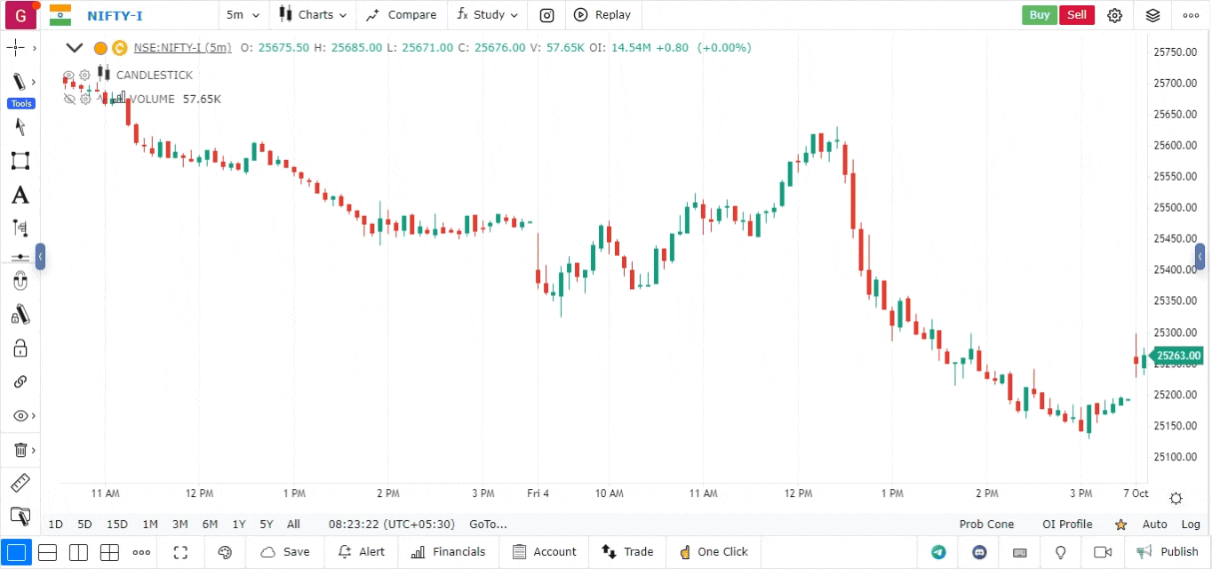Open the Study indicators dropdown
This screenshot has width=1212, height=569.
(487, 15)
